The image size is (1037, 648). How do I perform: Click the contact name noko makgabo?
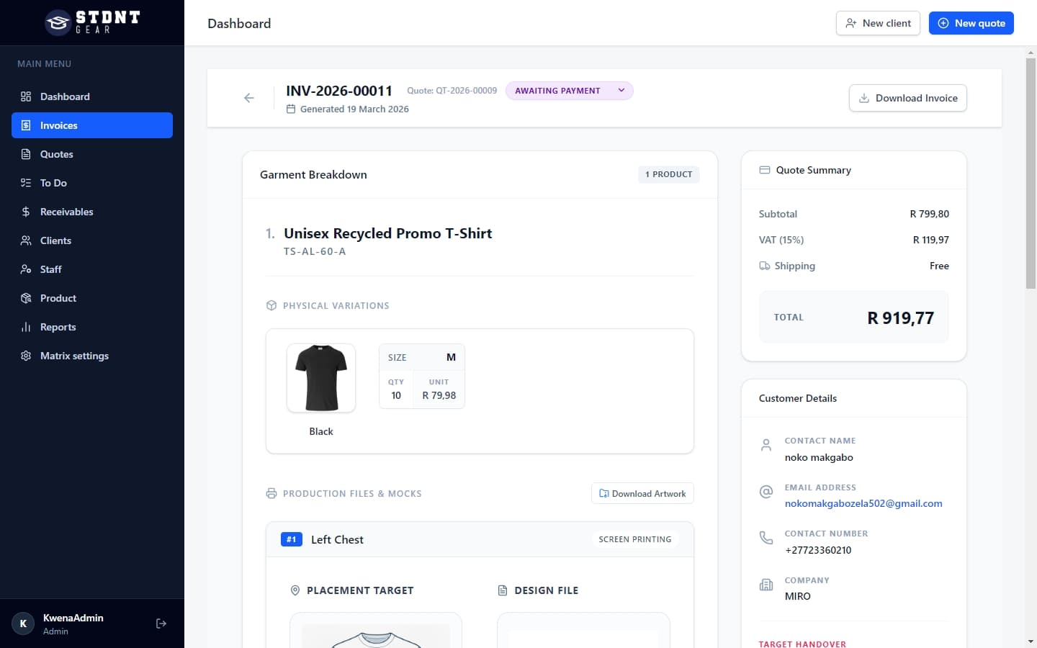click(819, 457)
